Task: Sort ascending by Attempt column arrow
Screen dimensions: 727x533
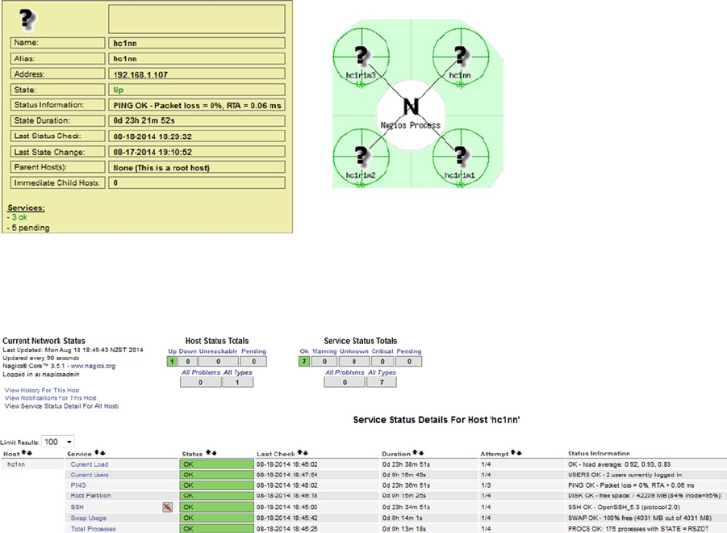Action: [514, 453]
